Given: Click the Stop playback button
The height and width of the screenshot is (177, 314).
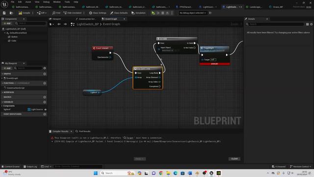Looking at the screenshot, I should pyautogui.click(x=163, y=13).
